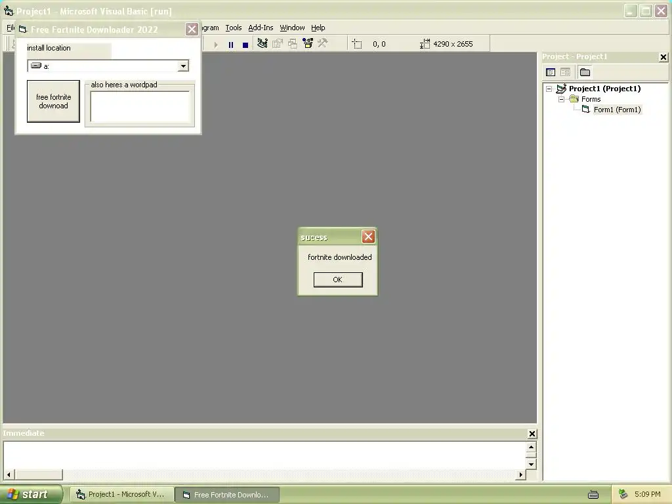The image size is (672, 504).
Task: Click the Break (pause) toolbar button
Action: (x=231, y=45)
